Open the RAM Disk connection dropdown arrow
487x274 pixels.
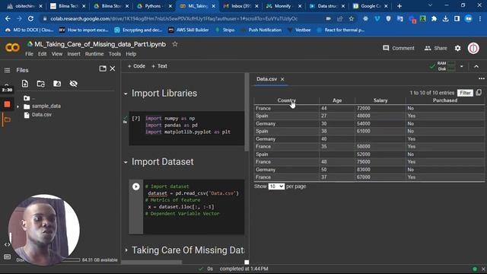point(462,66)
